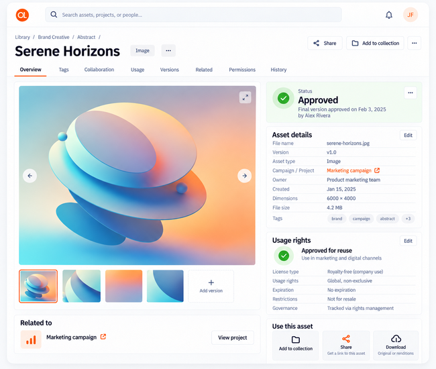Screen dimensions: 436x369
Task: Click Add to collection in header
Action: (x=375, y=43)
